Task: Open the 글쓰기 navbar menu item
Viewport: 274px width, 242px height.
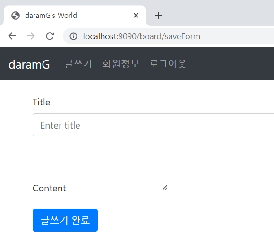Action: click(78, 64)
